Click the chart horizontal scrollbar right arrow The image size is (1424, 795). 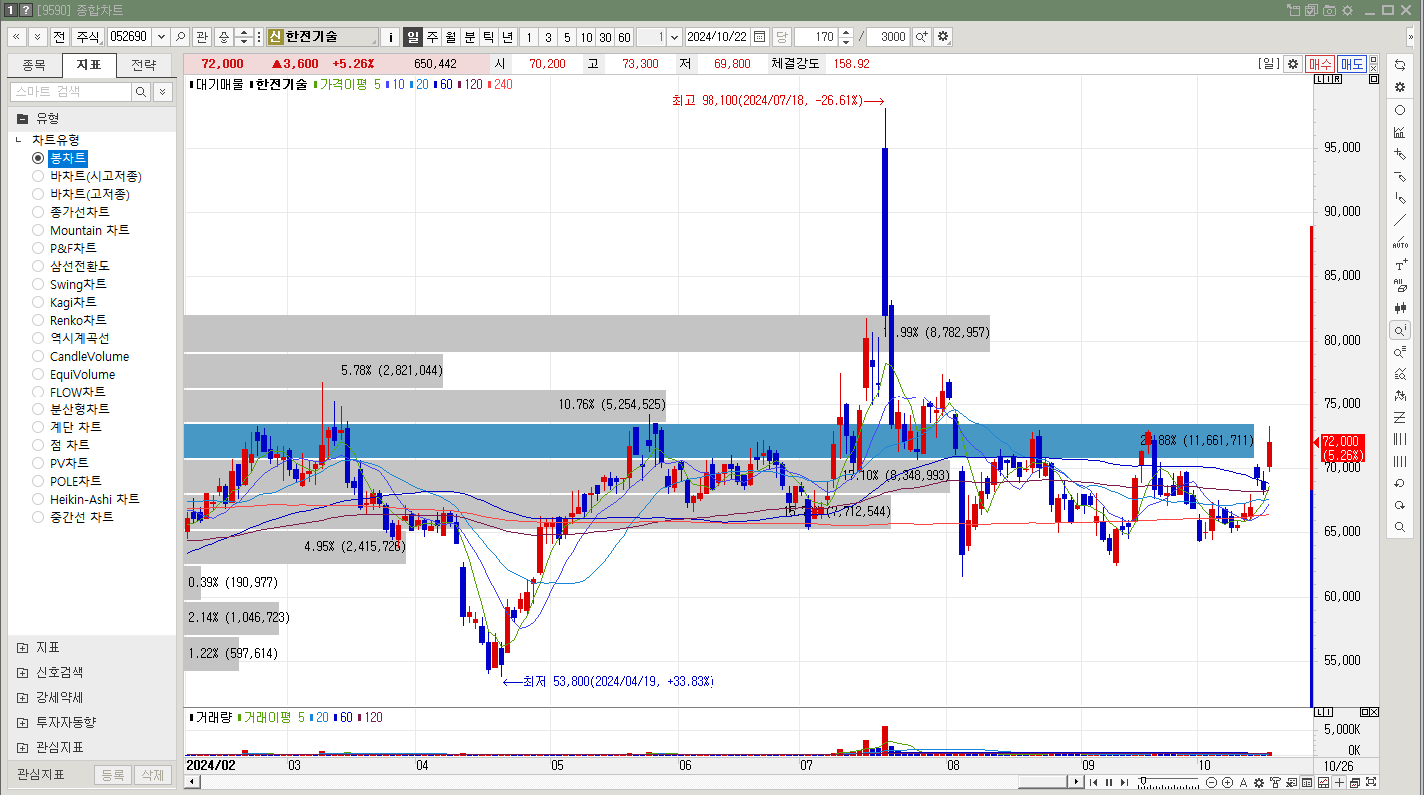(1075, 782)
